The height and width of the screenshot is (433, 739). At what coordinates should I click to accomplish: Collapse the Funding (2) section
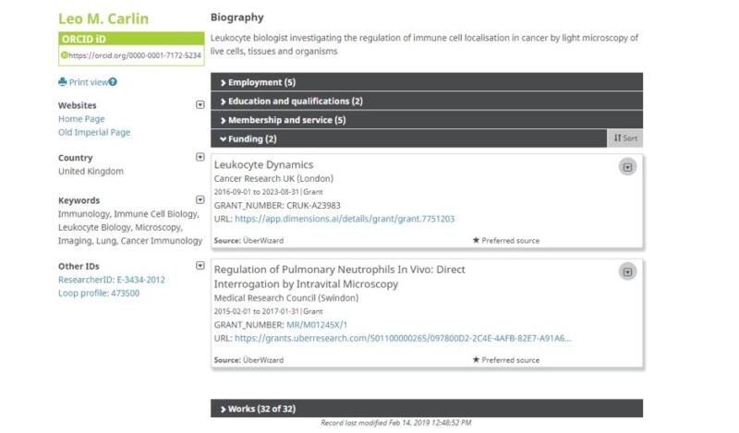pos(247,139)
